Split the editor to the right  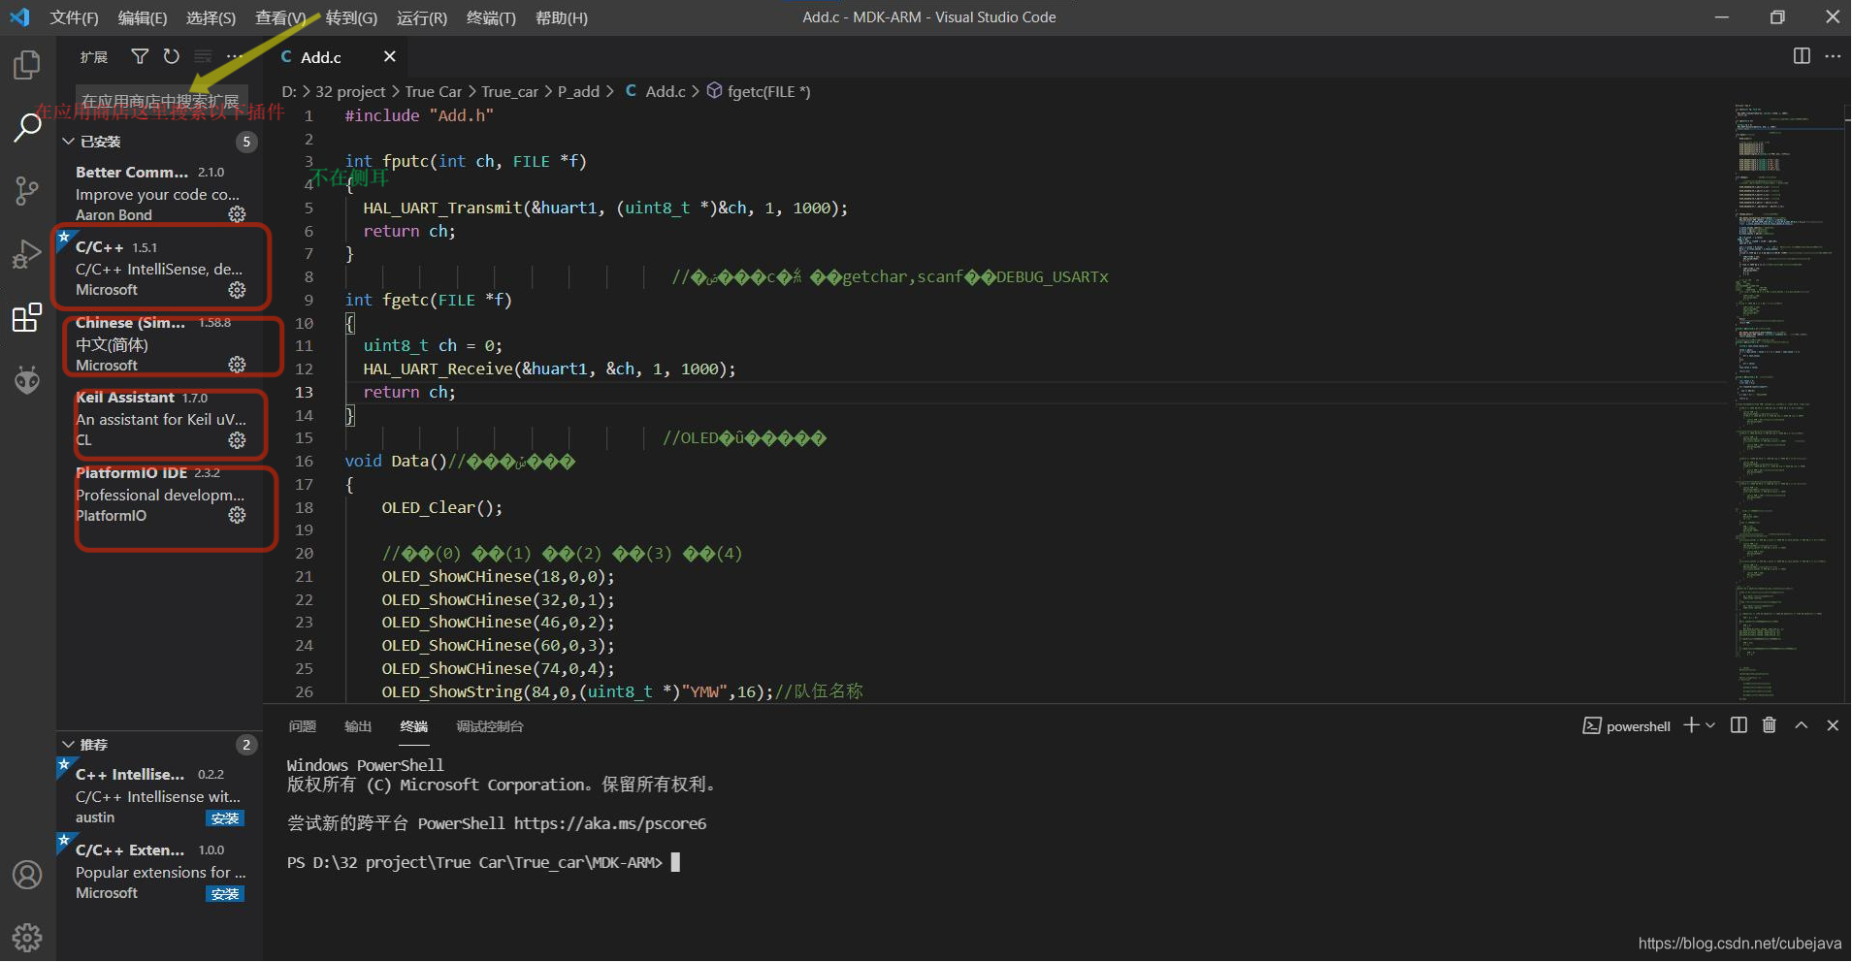(1802, 56)
